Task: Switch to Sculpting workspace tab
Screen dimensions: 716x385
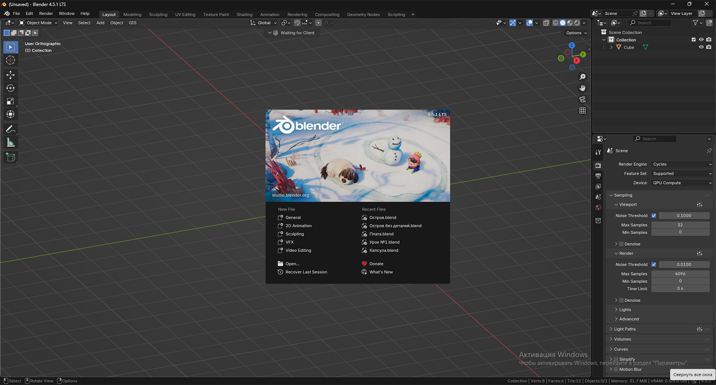Action: 158,14
